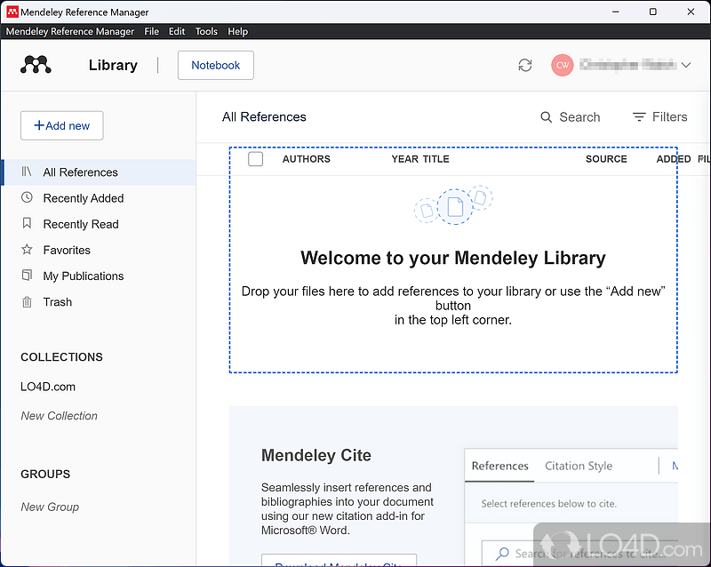
Task: Minimize the Mendeley window
Action: [615, 12]
